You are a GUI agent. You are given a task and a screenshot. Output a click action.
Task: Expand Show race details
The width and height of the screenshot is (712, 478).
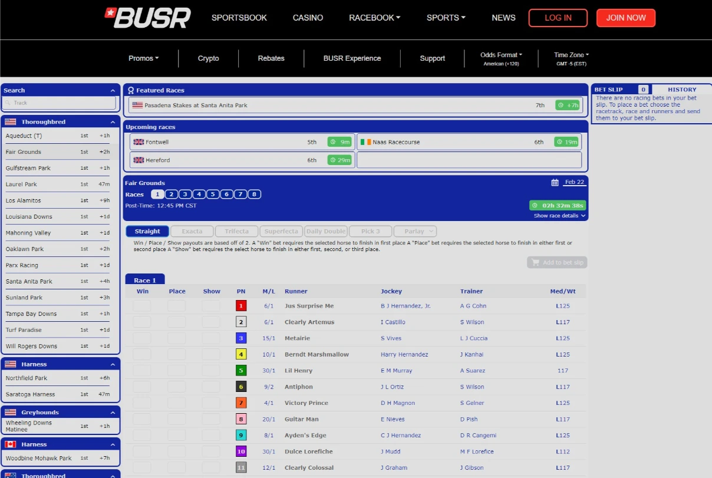(558, 216)
